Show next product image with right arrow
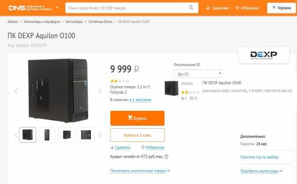 coord(100,91)
